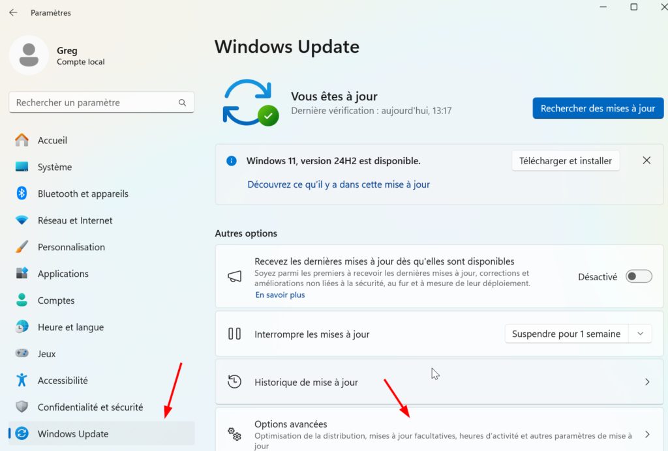
Task: Click En savoir plus link
Action: click(280, 295)
